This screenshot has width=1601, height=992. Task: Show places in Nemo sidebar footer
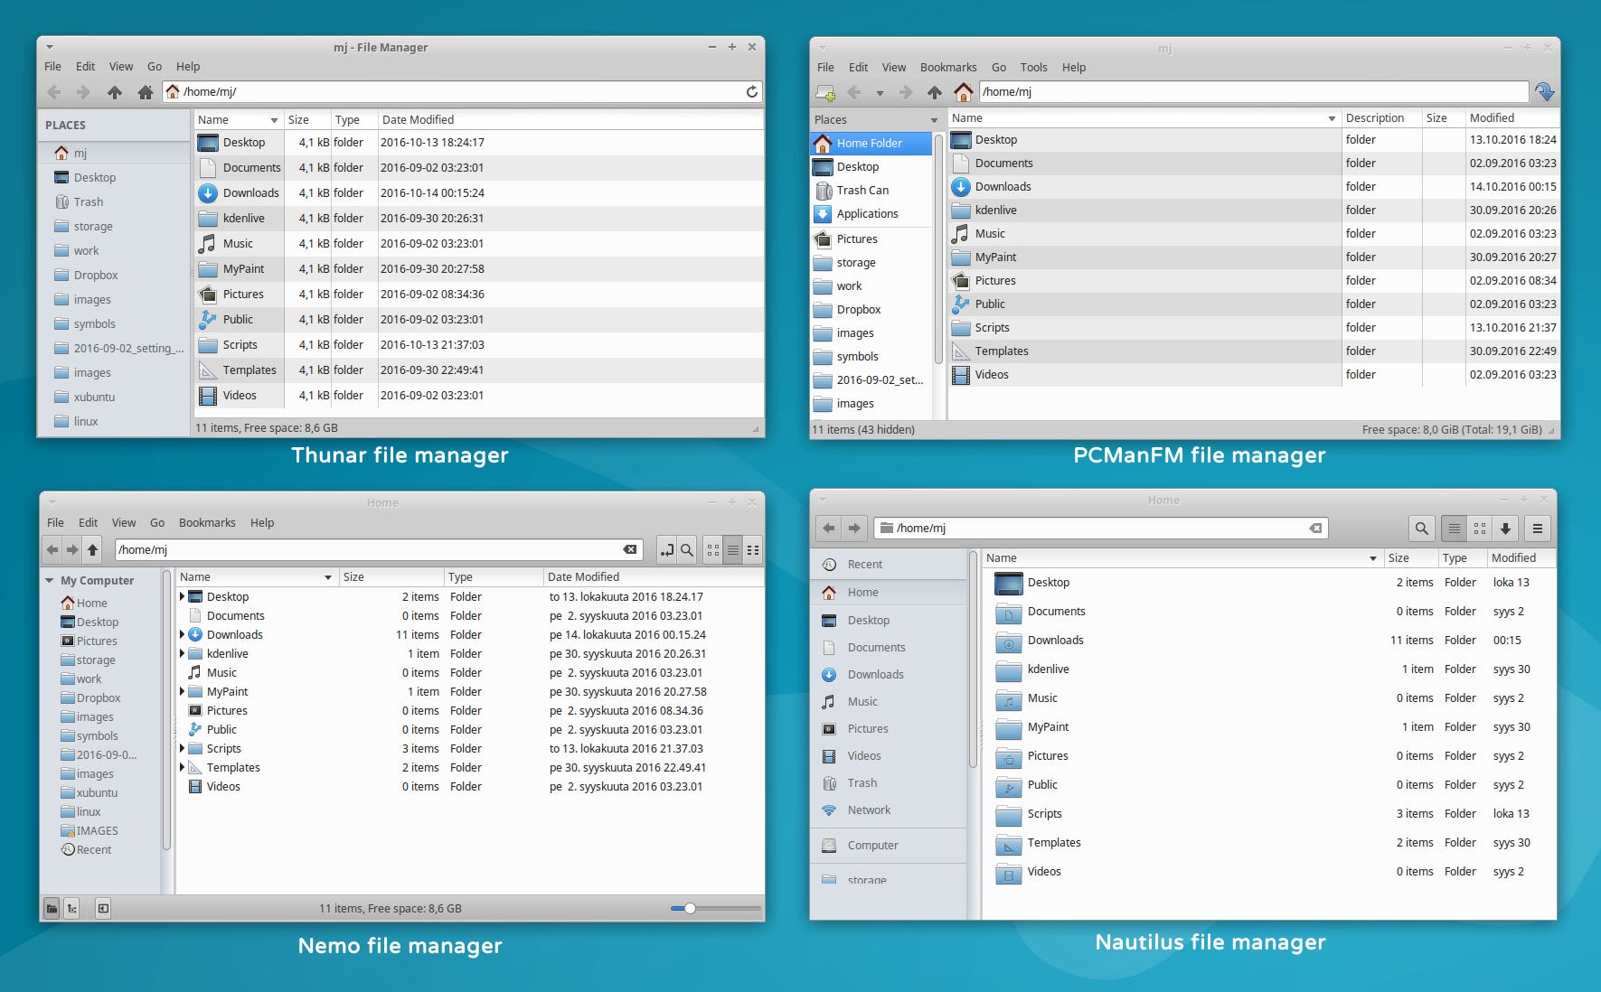click(52, 909)
